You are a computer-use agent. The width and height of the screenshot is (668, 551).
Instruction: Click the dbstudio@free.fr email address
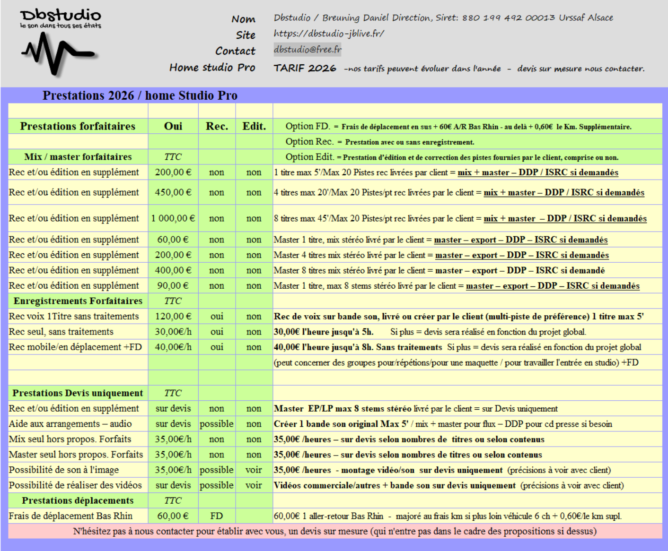(308, 49)
